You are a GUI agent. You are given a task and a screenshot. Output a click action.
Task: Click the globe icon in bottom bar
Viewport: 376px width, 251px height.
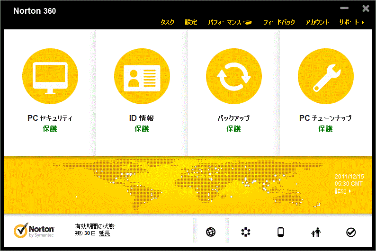(x=211, y=232)
